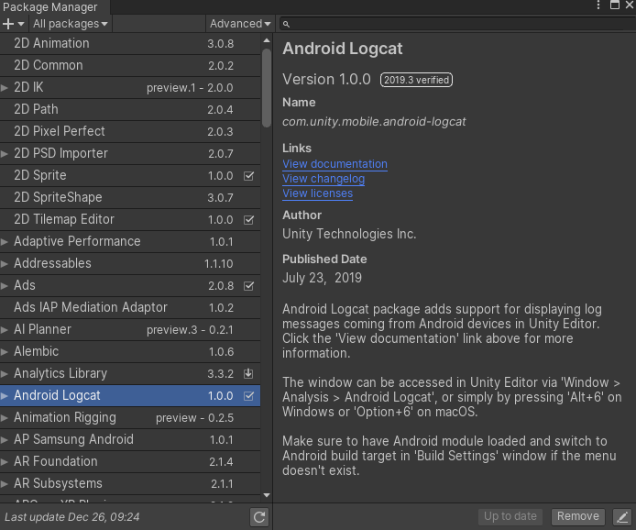Select the Addressables package
The height and width of the screenshot is (530, 636).
[130, 263]
